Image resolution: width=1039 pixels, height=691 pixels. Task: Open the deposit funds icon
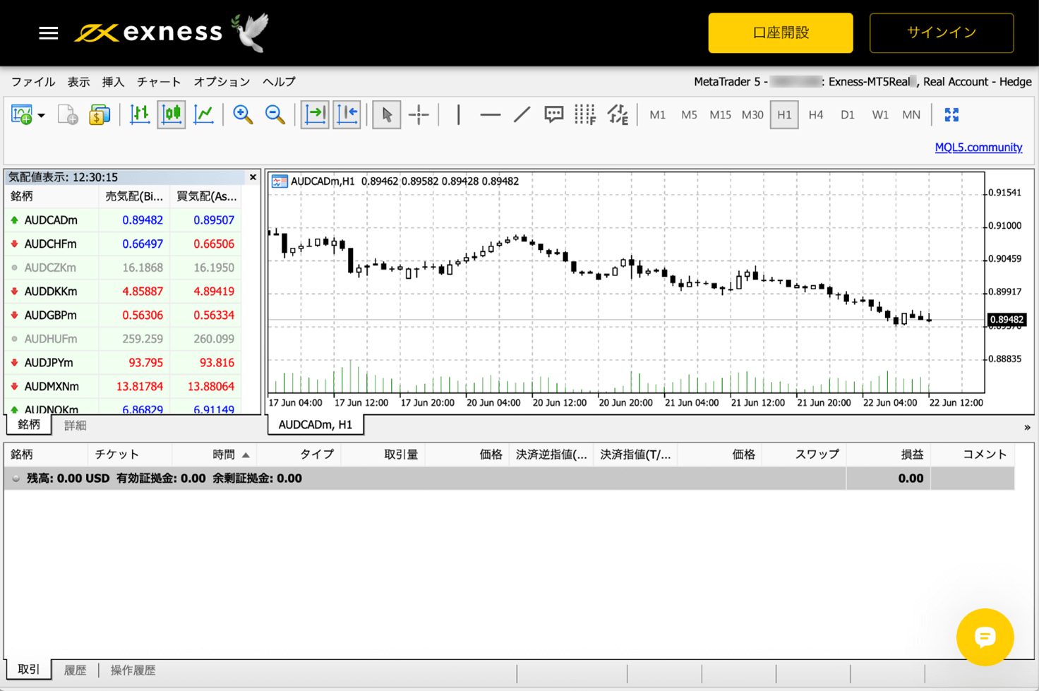pos(100,114)
